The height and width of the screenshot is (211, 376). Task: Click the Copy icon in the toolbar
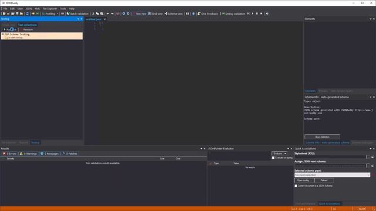[x=97, y=13]
